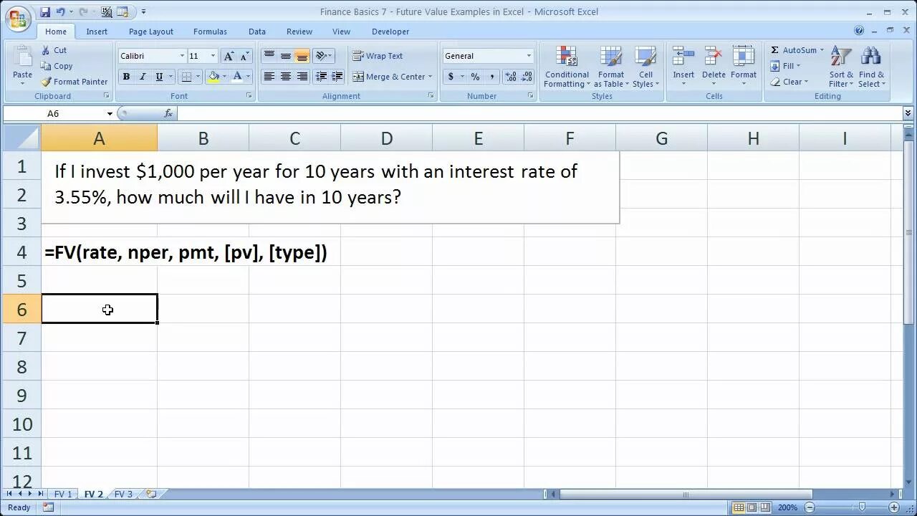Switch to Formulas ribbon tab
Image resolution: width=917 pixels, height=516 pixels.
[x=210, y=32]
